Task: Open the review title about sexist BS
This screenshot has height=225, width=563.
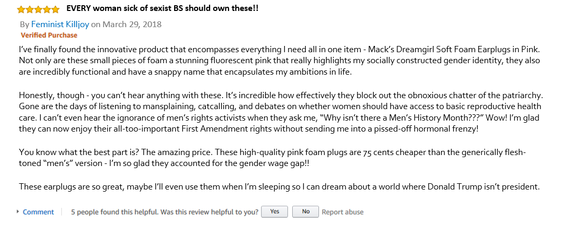Action: (162, 8)
